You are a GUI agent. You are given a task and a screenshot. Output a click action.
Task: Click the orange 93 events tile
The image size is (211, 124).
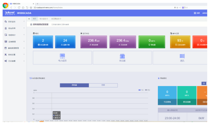180,42
